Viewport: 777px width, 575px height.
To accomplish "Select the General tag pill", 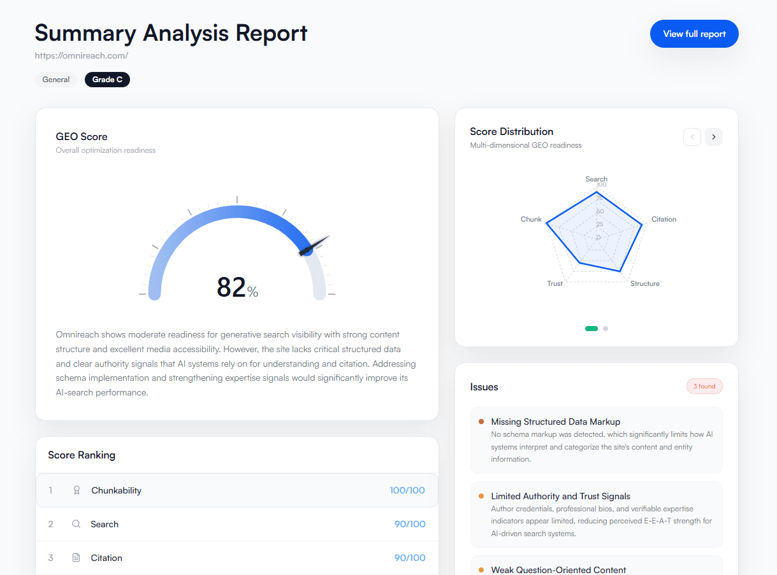I will 56,80.
